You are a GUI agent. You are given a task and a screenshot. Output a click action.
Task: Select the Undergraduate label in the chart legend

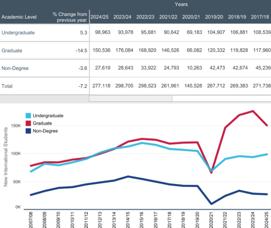point(48,115)
